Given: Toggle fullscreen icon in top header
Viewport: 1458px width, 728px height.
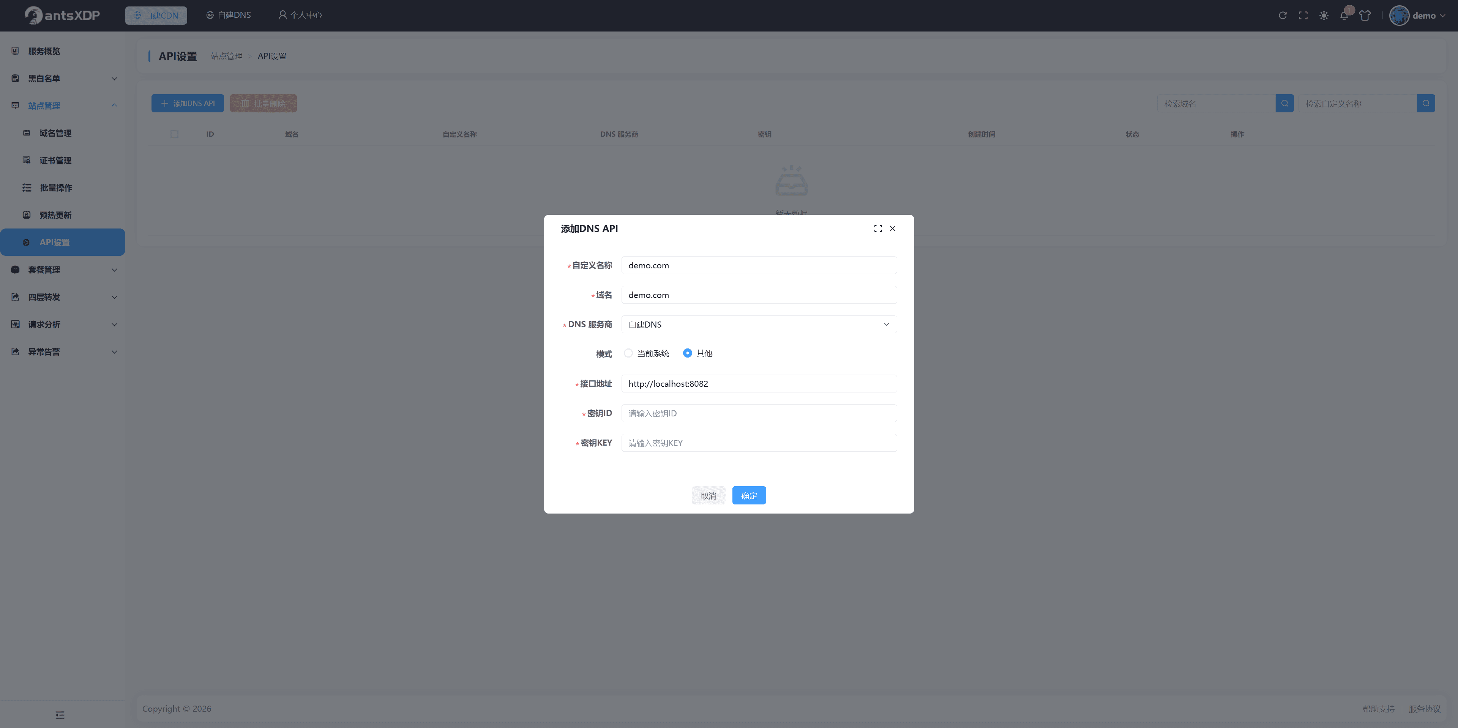Looking at the screenshot, I should 1303,15.
